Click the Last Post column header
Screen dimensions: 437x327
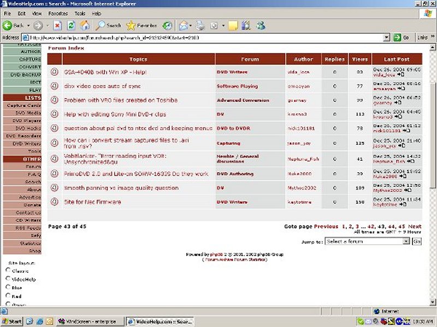(397, 59)
